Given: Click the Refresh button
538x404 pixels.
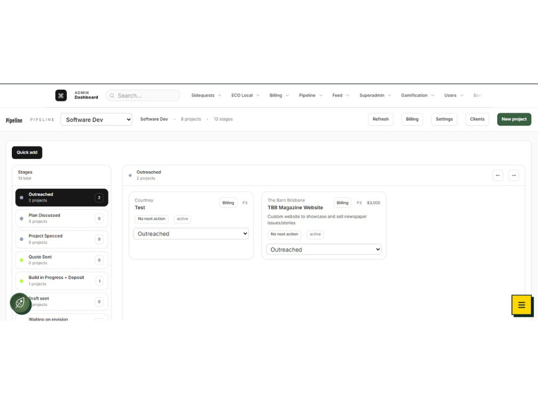Looking at the screenshot, I should [x=380, y=119].
